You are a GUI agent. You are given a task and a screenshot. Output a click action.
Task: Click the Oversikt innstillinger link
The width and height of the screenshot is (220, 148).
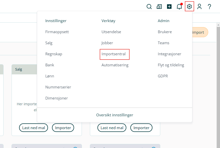pos(115,115)
